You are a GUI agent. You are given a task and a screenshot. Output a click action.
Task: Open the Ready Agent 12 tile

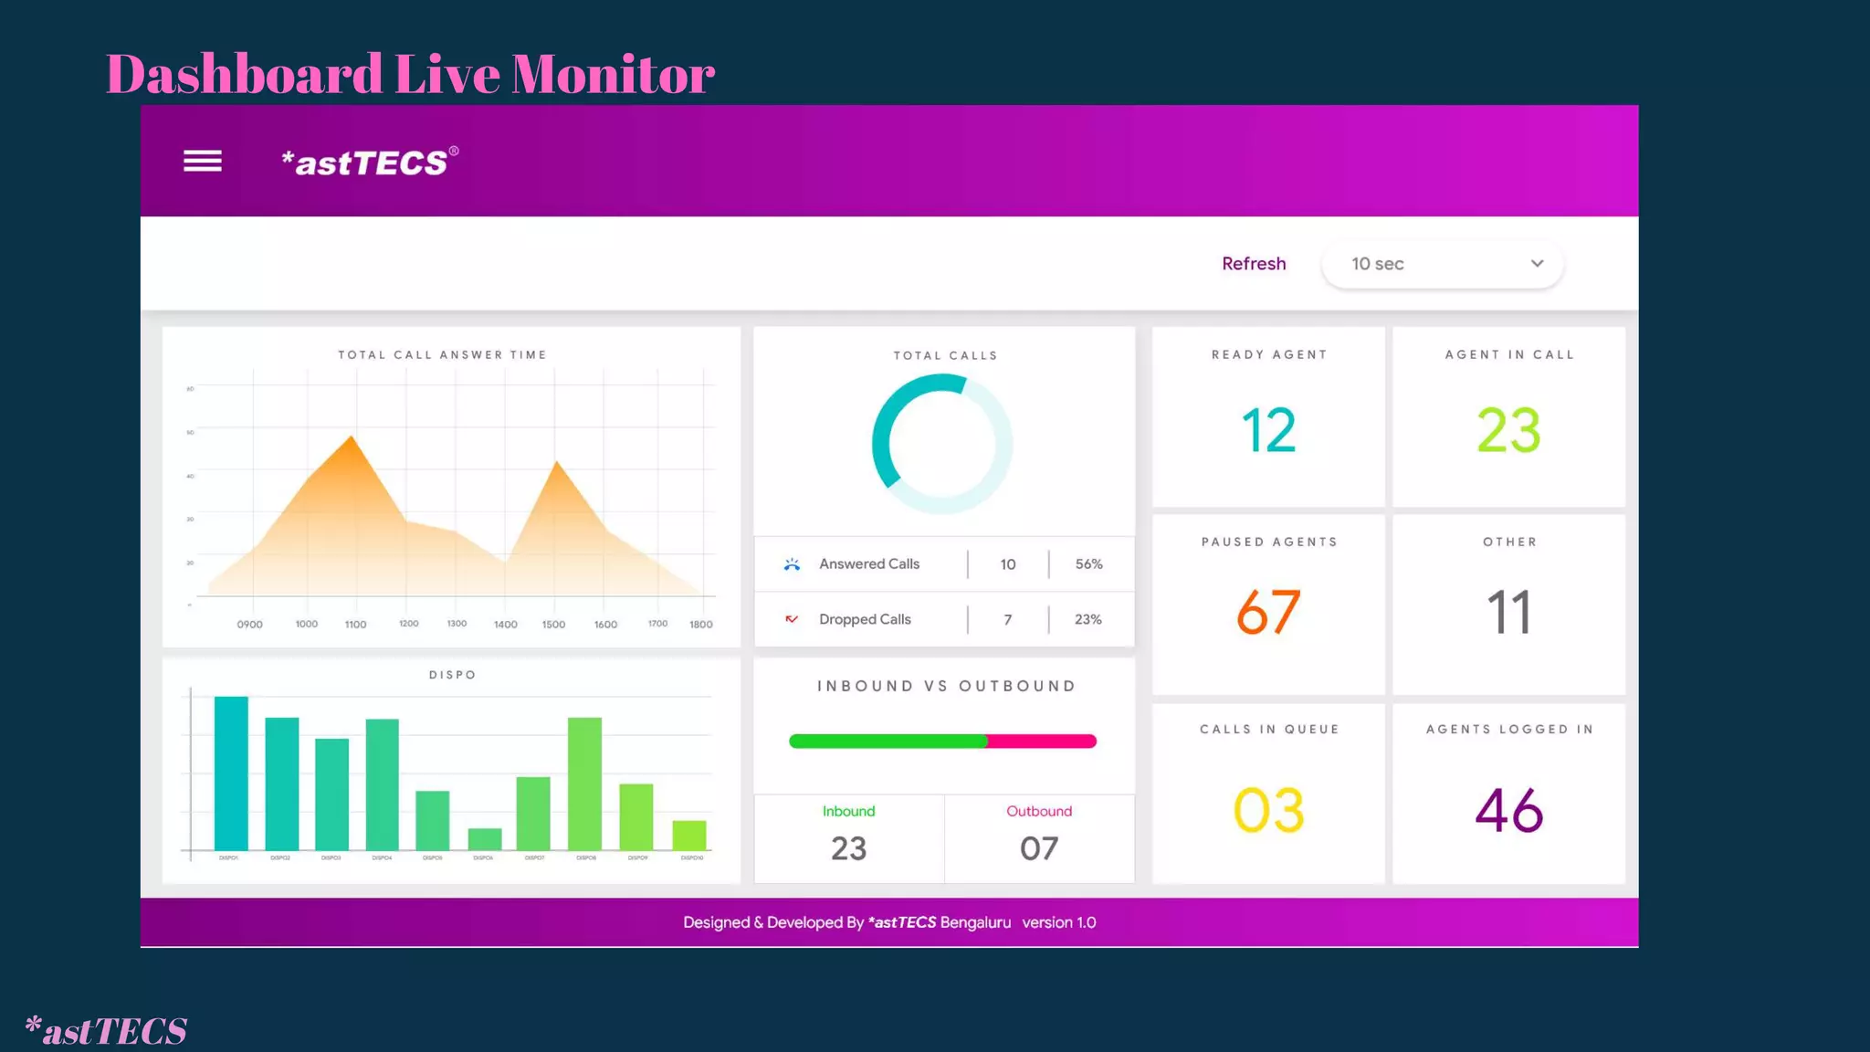(1268, 417)
